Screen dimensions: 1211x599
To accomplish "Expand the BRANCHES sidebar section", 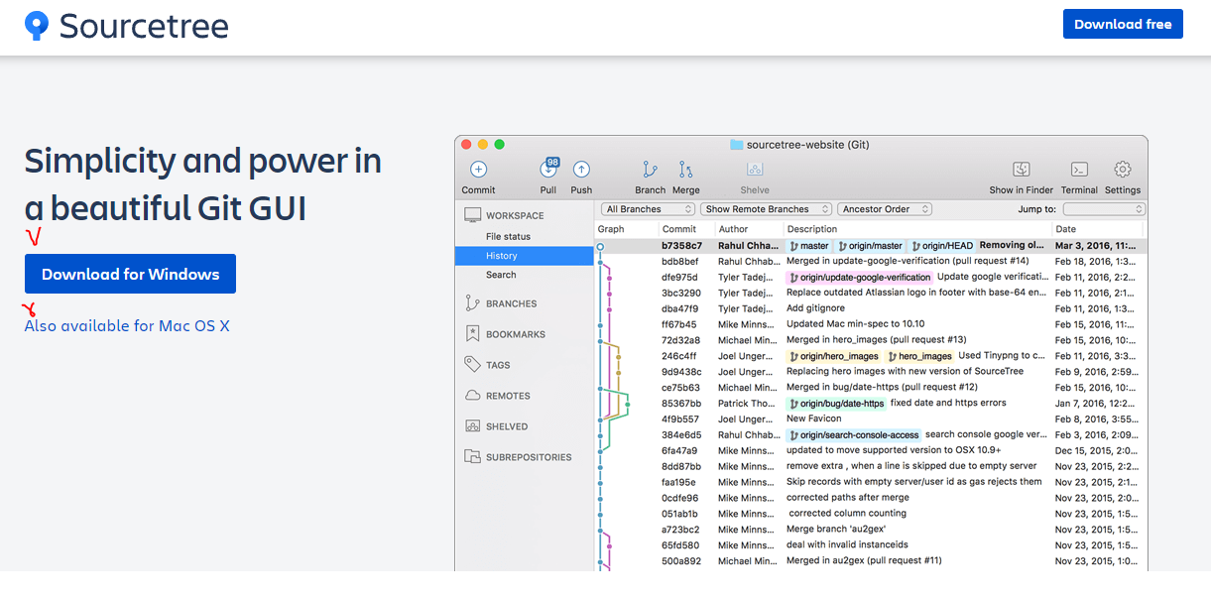I will [511, 304].
